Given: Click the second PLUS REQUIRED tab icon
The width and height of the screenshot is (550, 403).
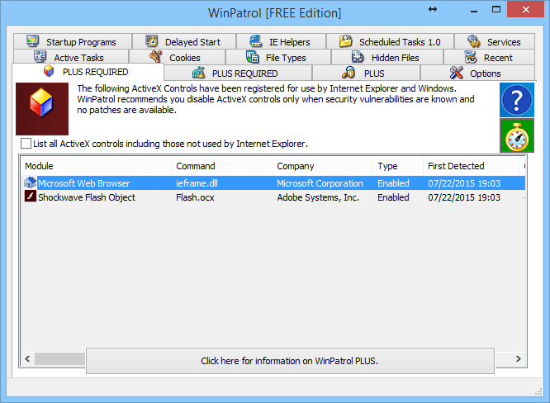Looking at the screenshot, I should point(198,73).
